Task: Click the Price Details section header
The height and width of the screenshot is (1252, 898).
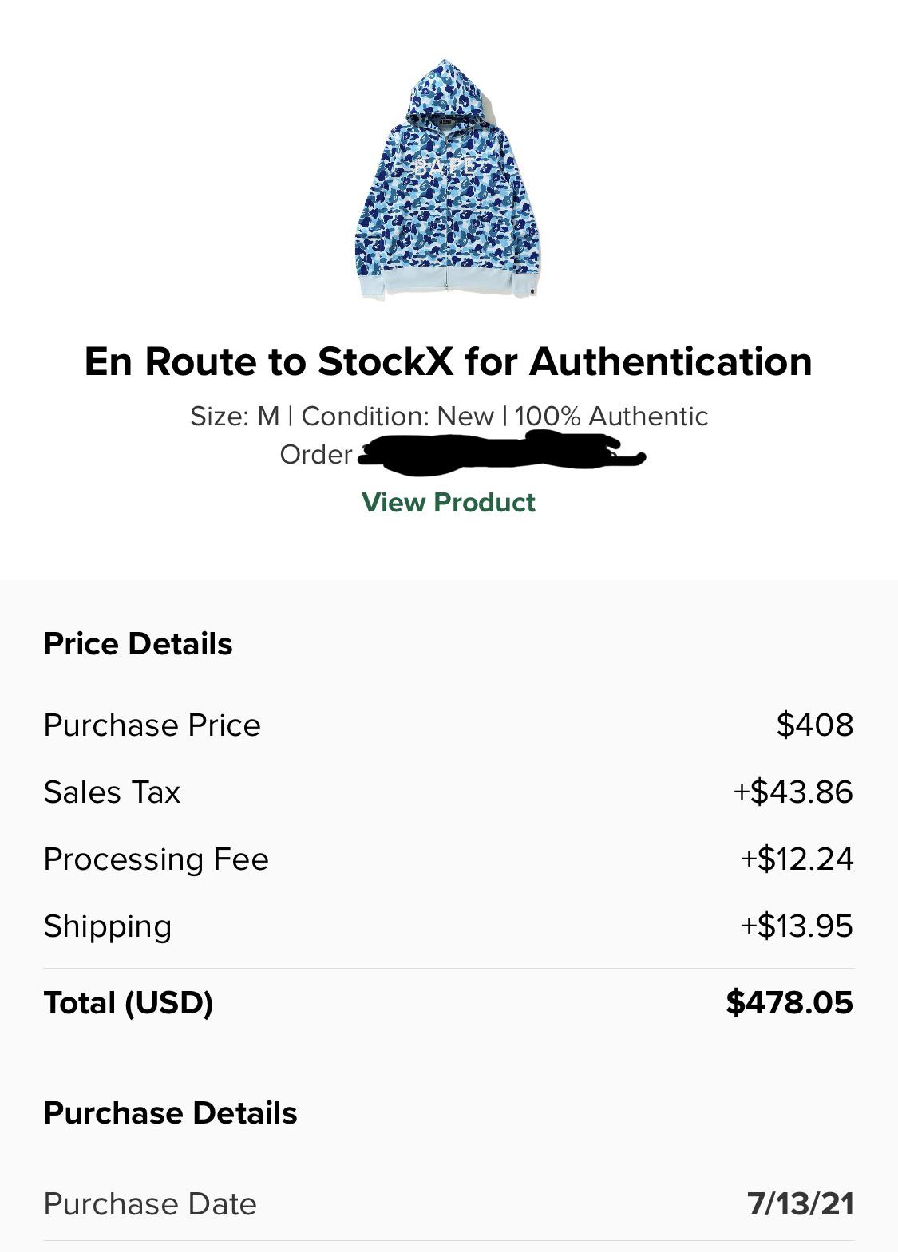Action: 139,643
